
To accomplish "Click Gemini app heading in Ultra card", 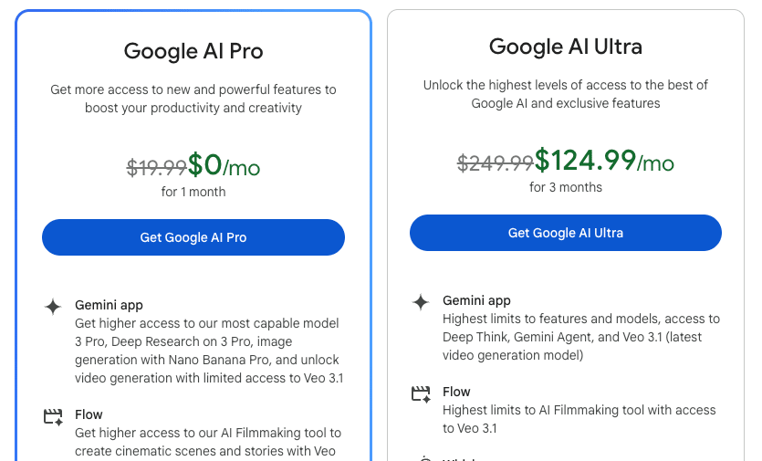I will [476, 300].
